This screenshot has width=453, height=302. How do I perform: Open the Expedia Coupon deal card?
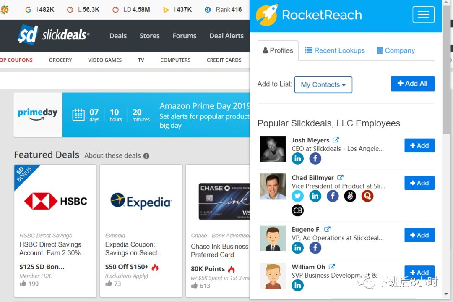141,231
